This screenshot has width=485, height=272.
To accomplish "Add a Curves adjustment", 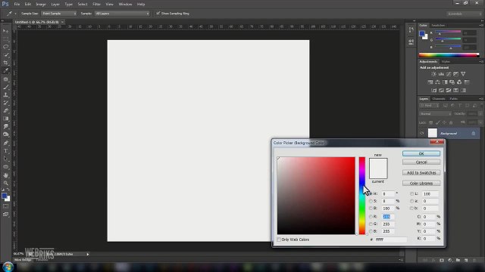I will point(449,74).
